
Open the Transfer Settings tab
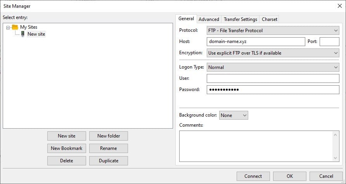[240, 19]
